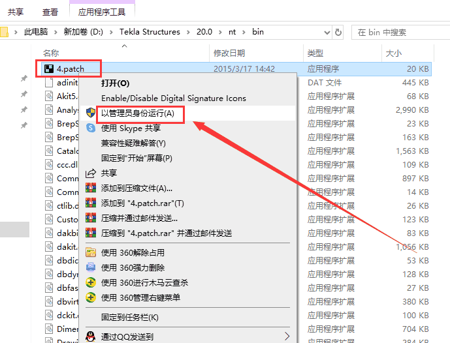The image size is (450, 343).
Task: Choose 固定到"开始"屏幕(P)
Action: (x=137, y=158)
